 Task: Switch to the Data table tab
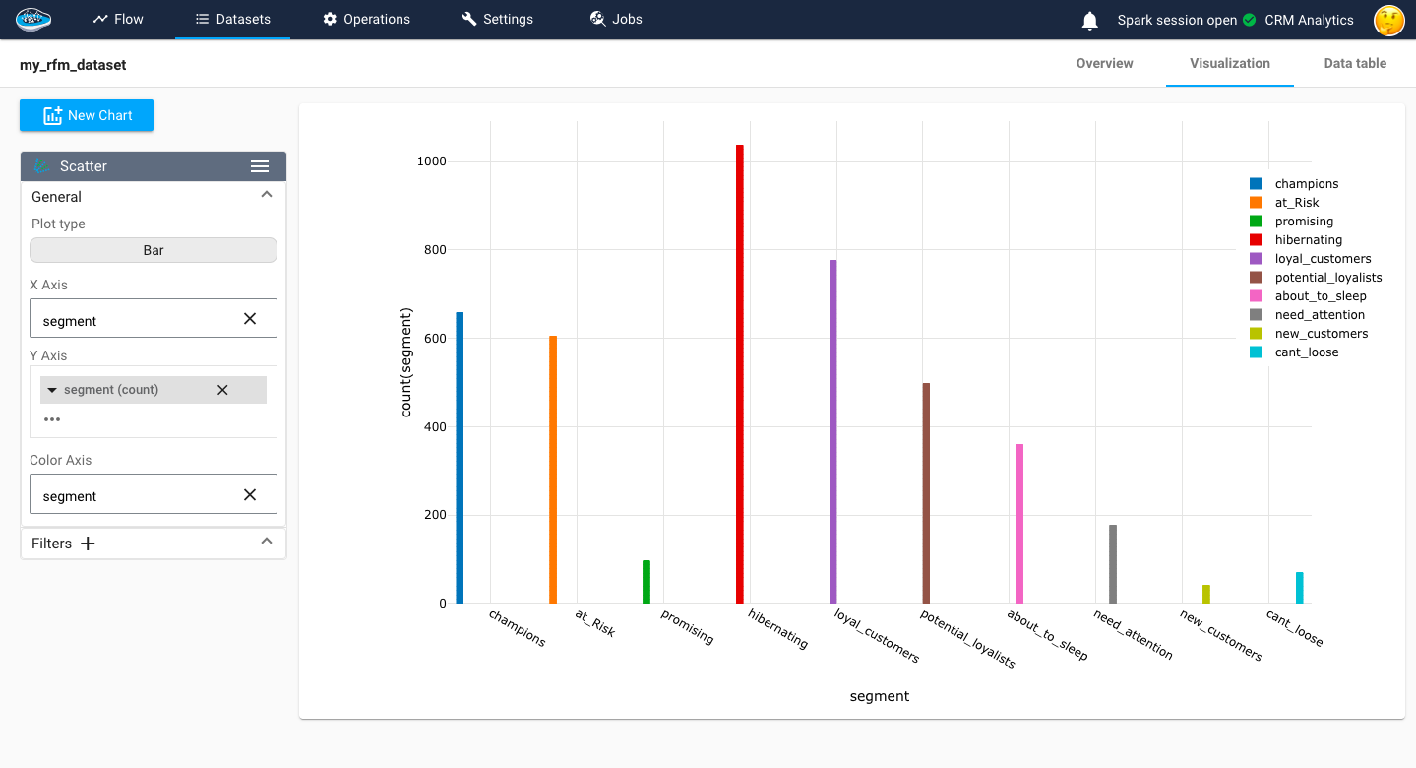coord(1354,63)
